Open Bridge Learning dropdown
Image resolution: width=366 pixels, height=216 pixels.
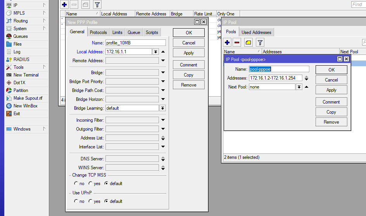163,108
